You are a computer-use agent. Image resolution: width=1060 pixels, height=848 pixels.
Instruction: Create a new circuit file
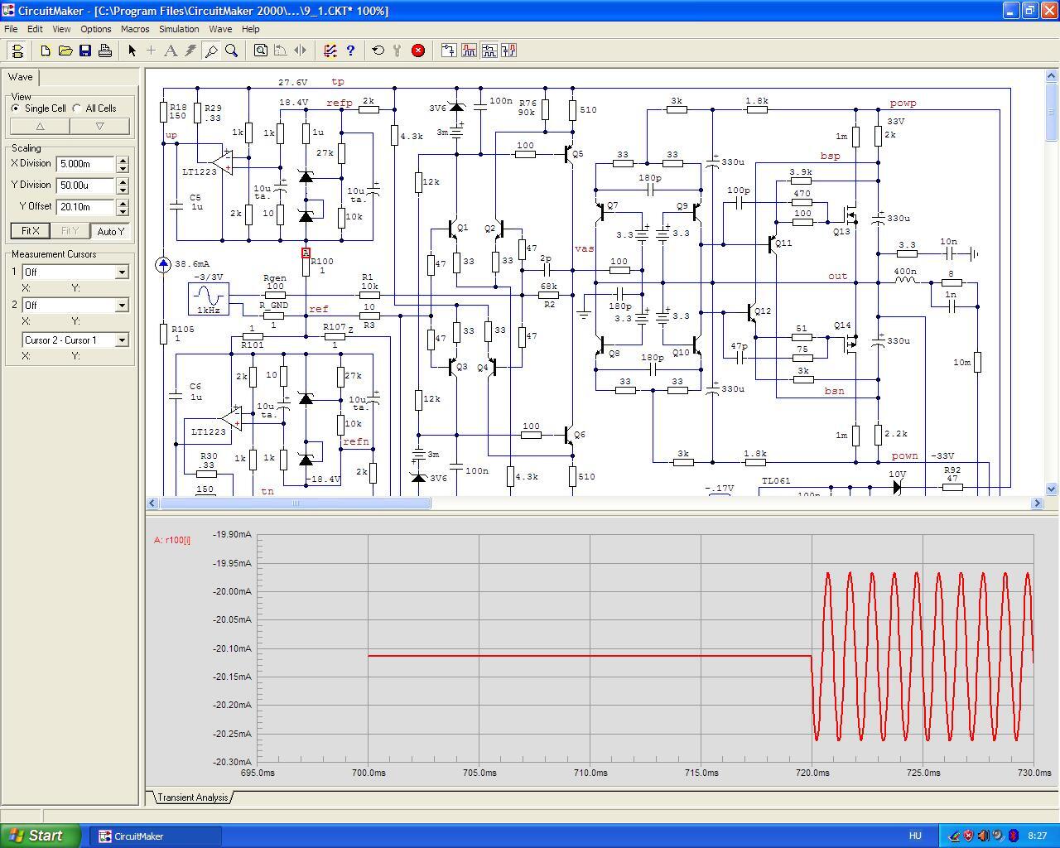coord(46,51)
